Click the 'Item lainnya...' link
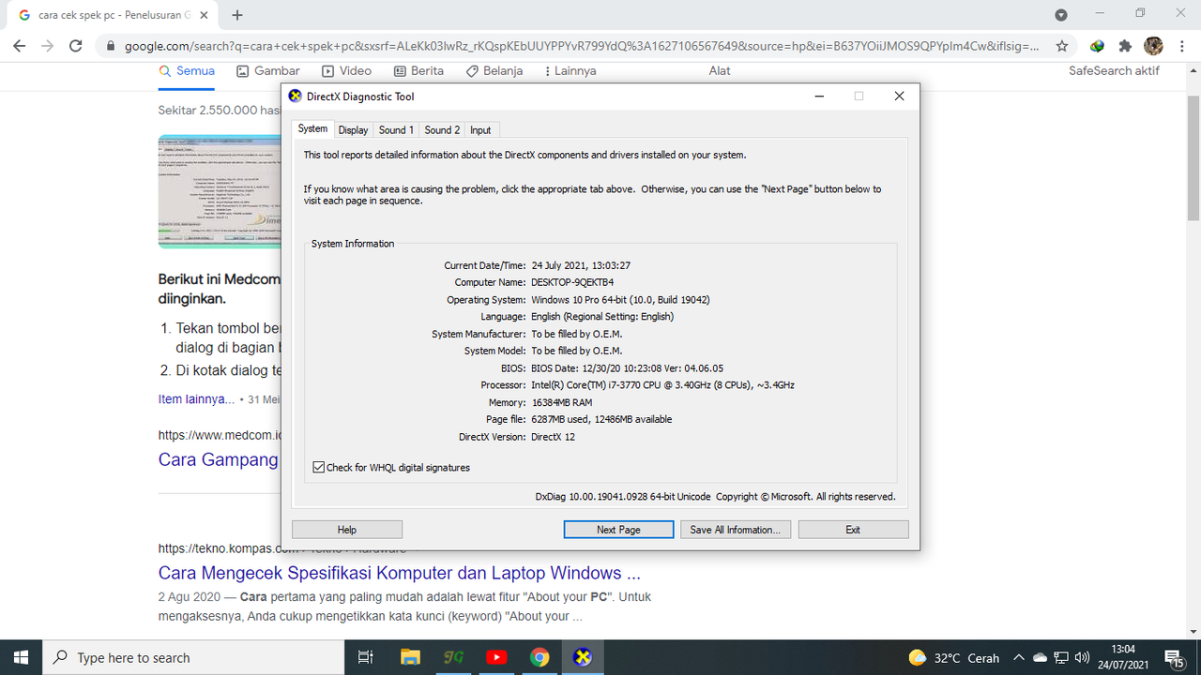The height and width of the screenshot is (675, 1201). (197, 398)
